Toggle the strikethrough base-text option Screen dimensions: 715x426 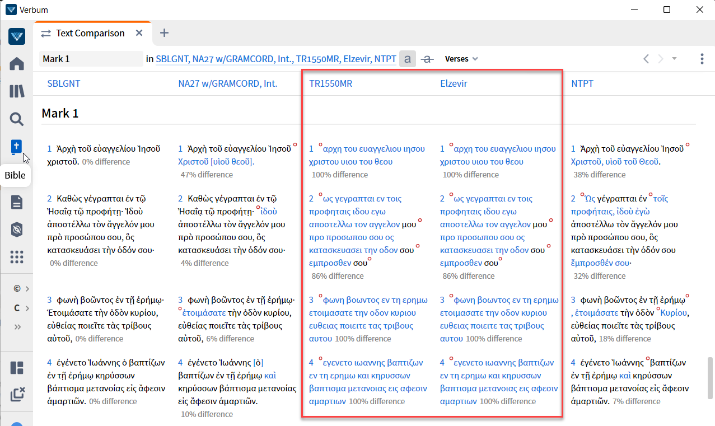click(x=427, y=58)
